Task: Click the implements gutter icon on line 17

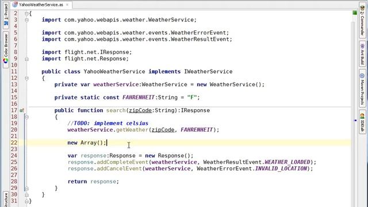Action: tap(22, 110)
